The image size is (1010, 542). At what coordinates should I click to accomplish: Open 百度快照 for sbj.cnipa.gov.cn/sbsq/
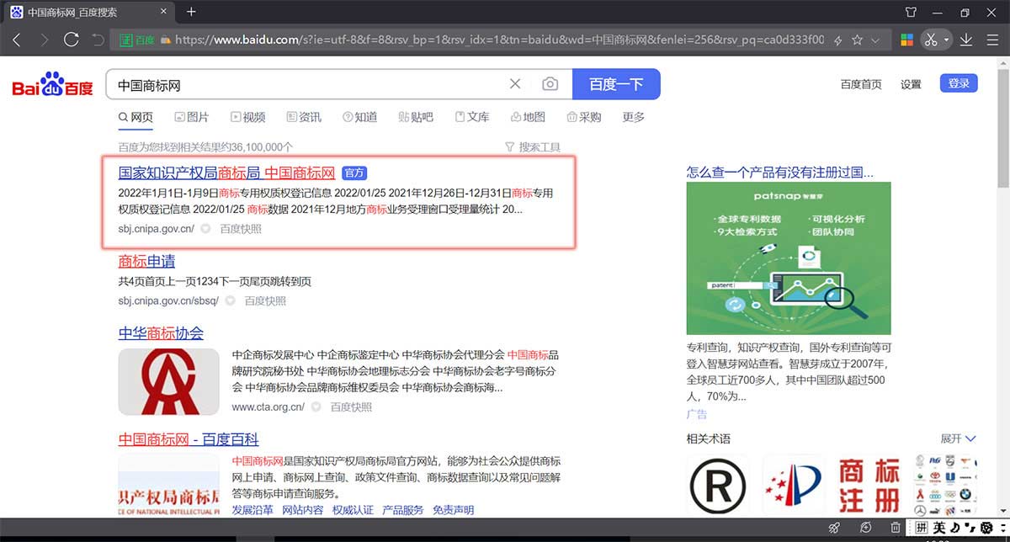[265, 300]
